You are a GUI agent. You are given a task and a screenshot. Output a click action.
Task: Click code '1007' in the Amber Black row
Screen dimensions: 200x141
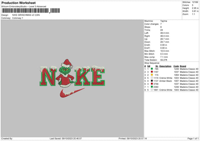tap(176, 81)
